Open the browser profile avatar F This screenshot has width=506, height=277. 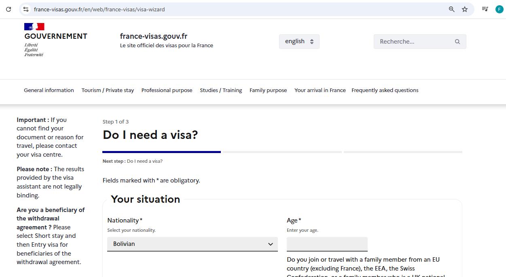coord(499,9)
